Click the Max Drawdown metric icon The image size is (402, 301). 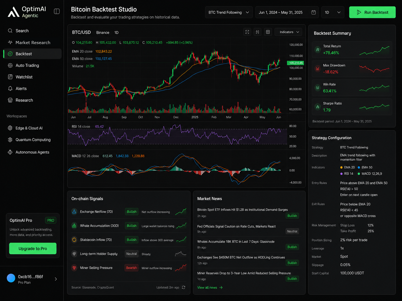click(318, 69)
